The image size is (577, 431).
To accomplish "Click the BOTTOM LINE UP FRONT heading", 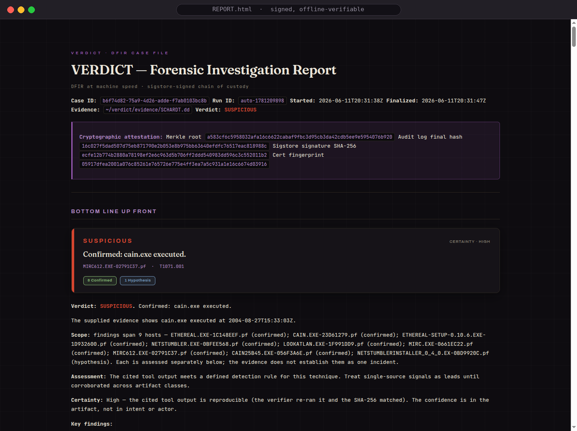I will coord(114,211).
